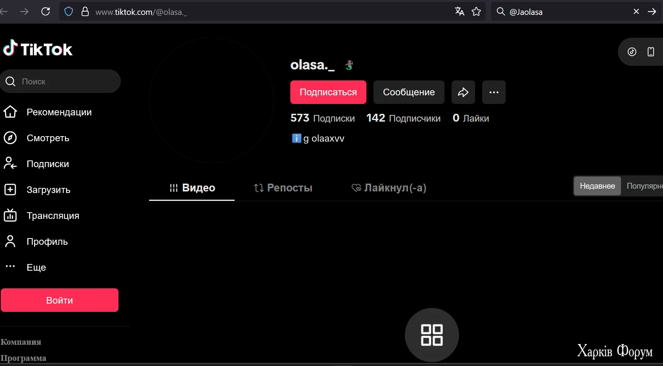Open the three-dots more options button

pyautogui.click(x=494, y=92)
